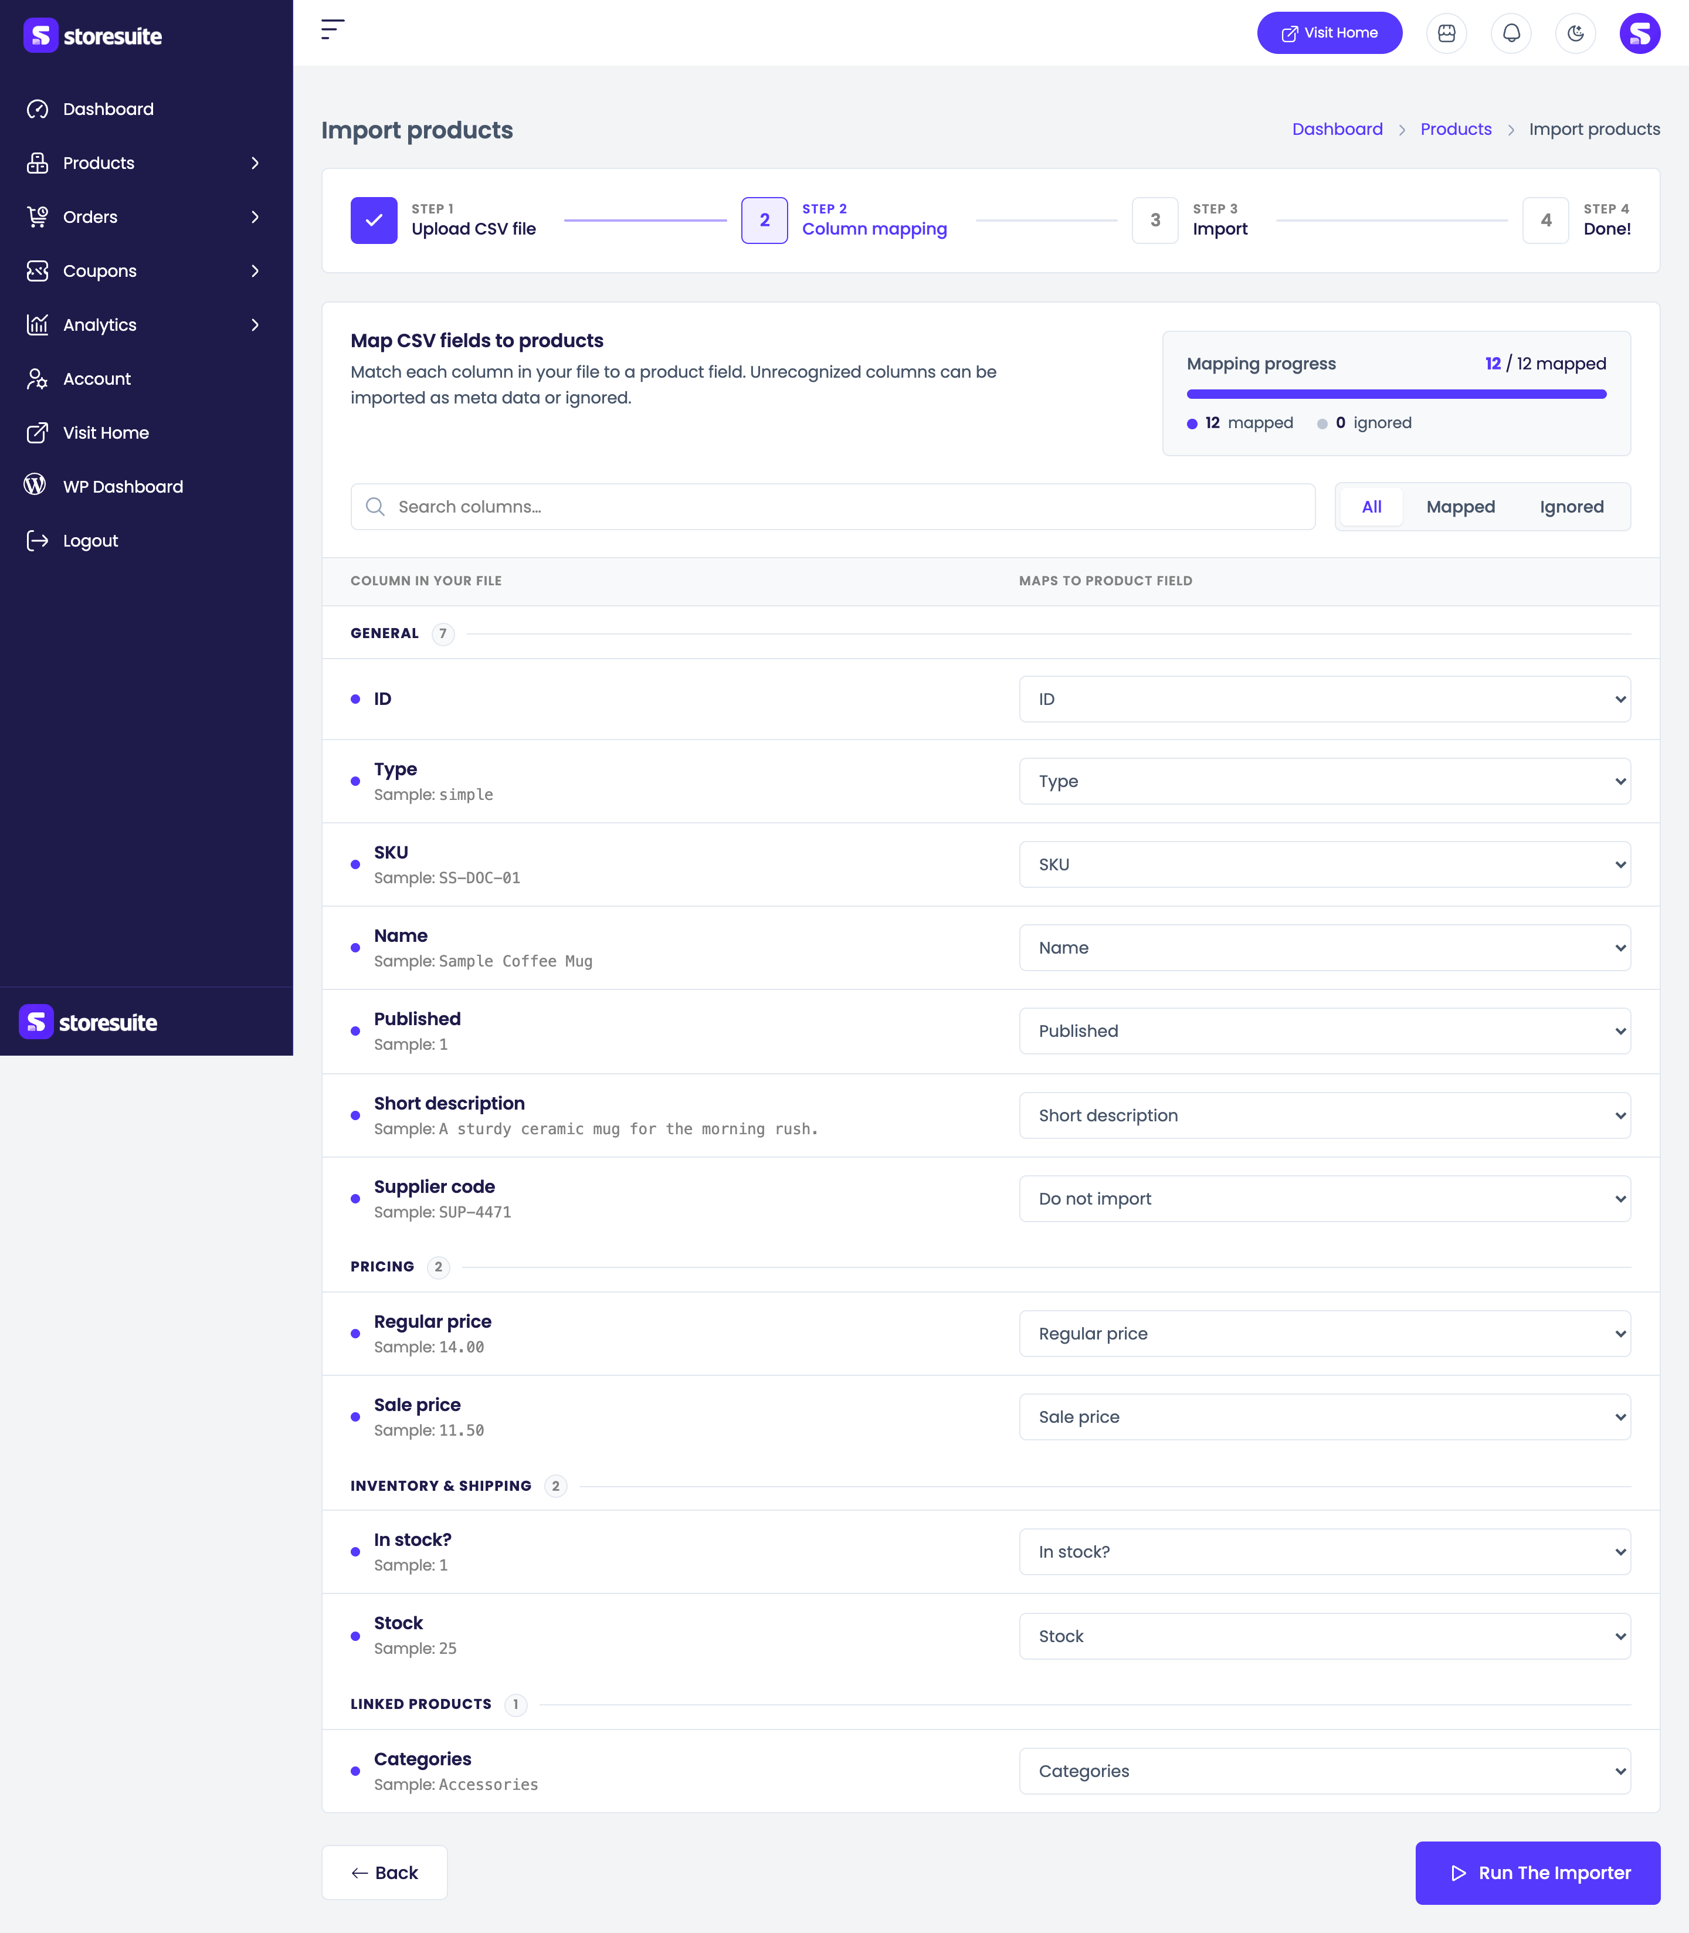Click the LINKED PRODUCTS section heading
This screenshot has width=1689, height=1933.
coord(420,1704)
